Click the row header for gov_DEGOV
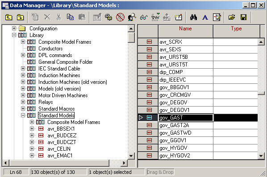Screen dimensions: 267x177 tap(148, 103)
